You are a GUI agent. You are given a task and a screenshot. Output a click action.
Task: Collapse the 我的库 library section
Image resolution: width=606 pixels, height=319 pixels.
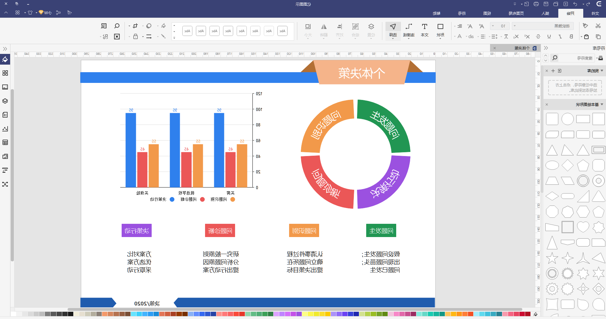coord(602,71)
